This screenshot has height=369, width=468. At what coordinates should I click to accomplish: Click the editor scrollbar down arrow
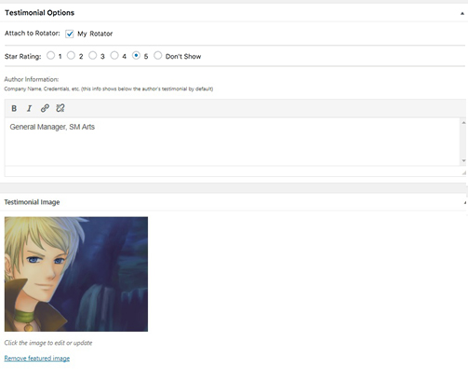[463, 160]
